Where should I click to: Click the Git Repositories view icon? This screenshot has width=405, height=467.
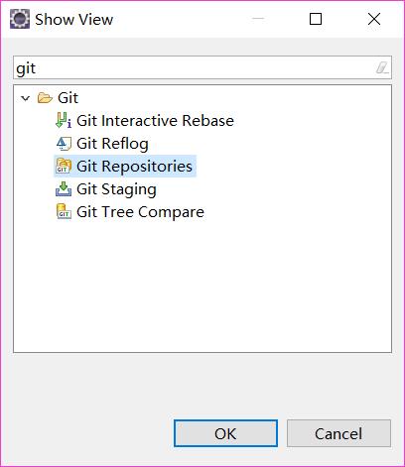coord(64,166)
